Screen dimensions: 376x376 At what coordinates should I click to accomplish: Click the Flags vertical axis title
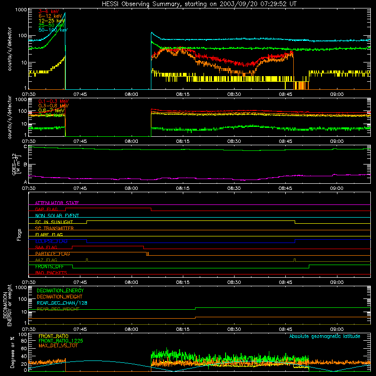point(19,235)
